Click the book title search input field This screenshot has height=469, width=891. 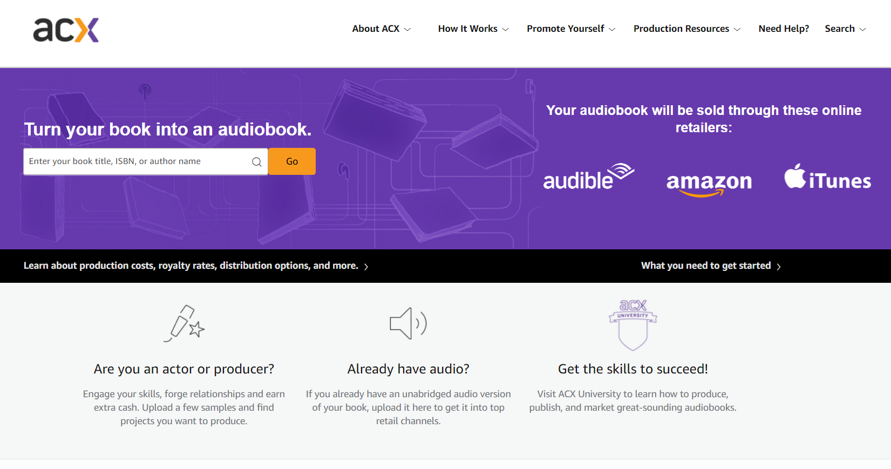click(138, 161)
